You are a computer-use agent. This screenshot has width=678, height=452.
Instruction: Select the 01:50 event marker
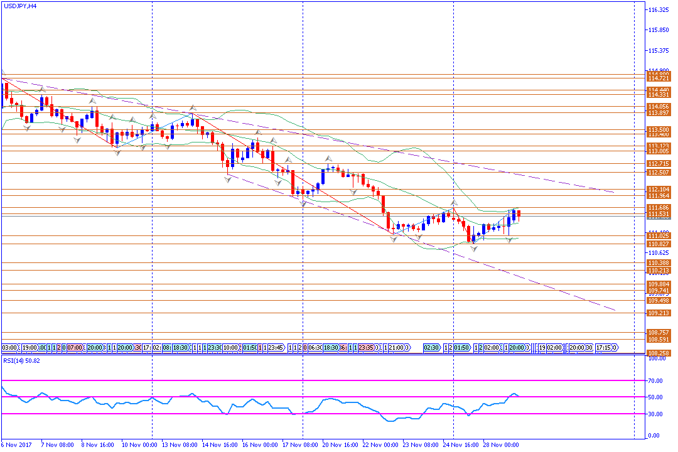click(462, 348)
